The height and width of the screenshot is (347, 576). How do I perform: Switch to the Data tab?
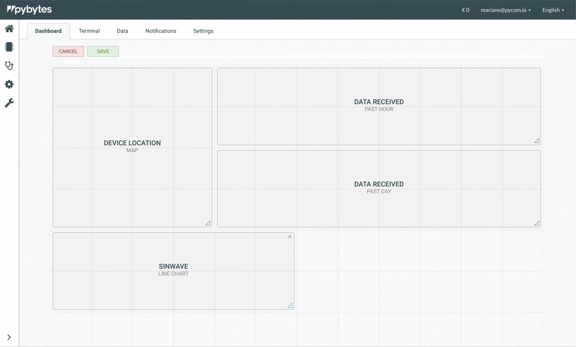pyautogui.click(x=123, y=31)
